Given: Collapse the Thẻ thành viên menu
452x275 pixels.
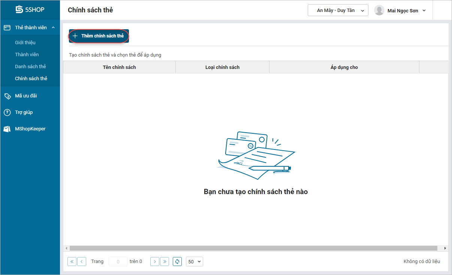Looking at the screenshot, I should [x=53, y=28].
